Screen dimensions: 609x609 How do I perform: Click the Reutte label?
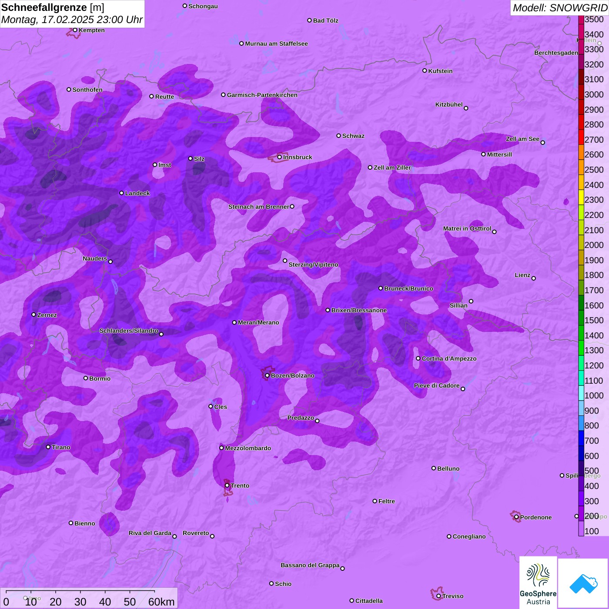click(164, 97)
